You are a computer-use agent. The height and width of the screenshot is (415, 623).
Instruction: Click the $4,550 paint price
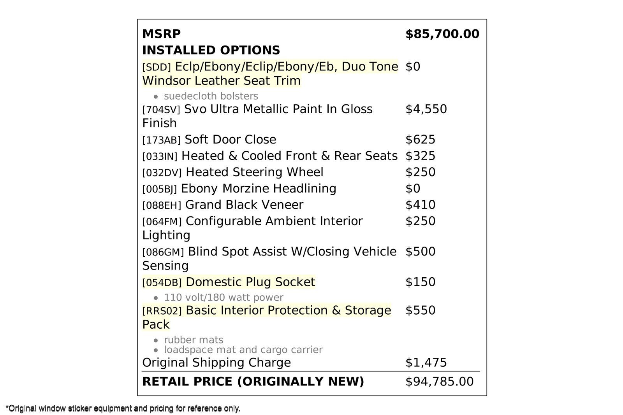click(426, 109)
